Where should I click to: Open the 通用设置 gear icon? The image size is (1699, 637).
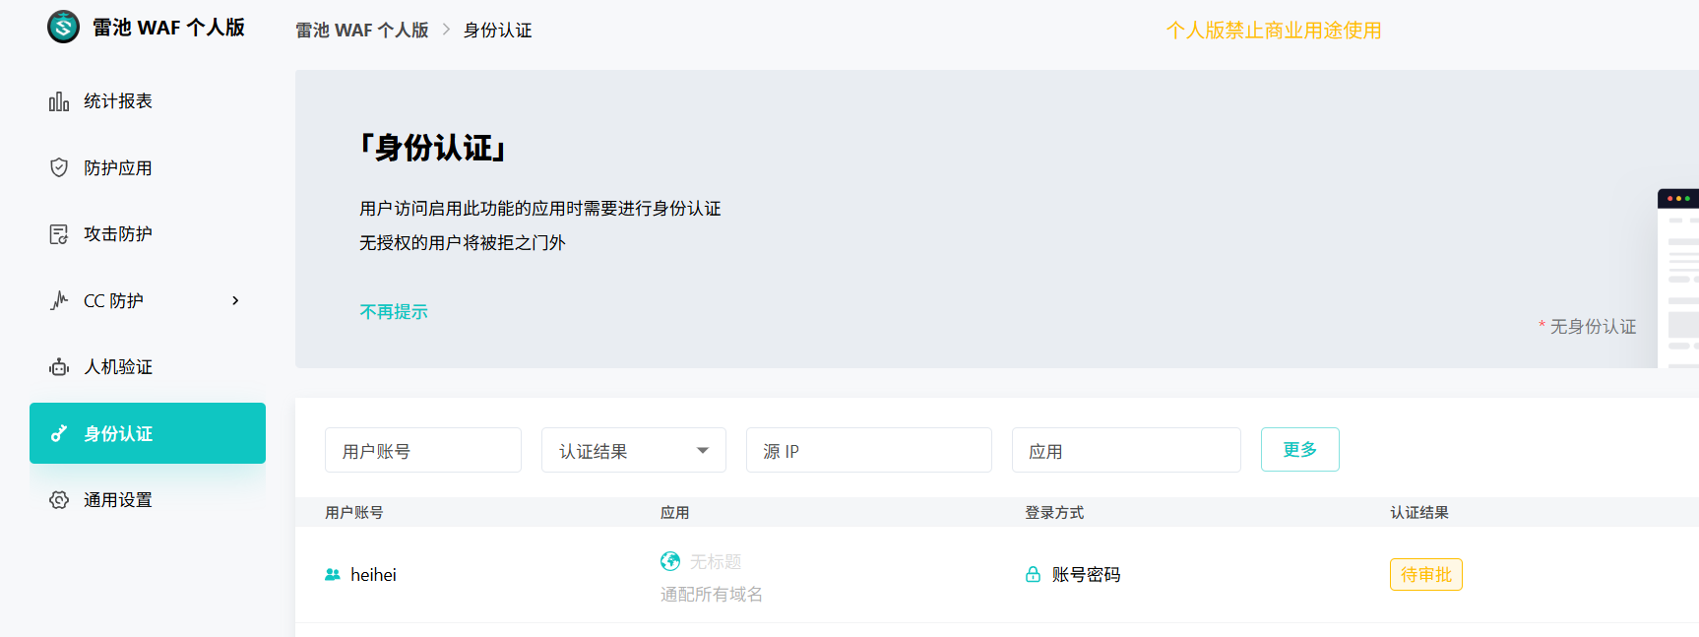tap(59, 500)
